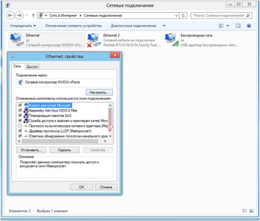Click the vertical scrollbar thumb in component list

point(110,117)
